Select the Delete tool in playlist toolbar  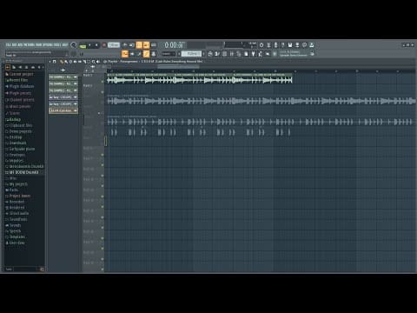70,62
